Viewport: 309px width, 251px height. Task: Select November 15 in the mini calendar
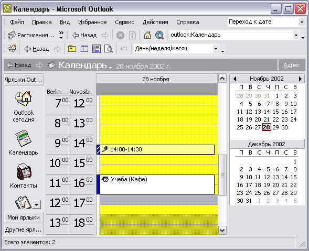point(276,112)
